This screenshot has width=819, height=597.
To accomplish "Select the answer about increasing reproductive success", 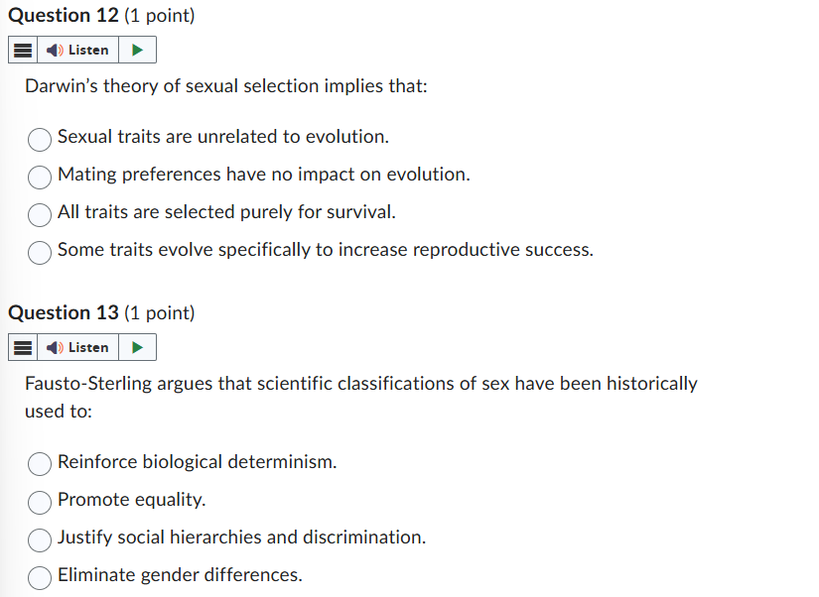I will tap(39, 253).
